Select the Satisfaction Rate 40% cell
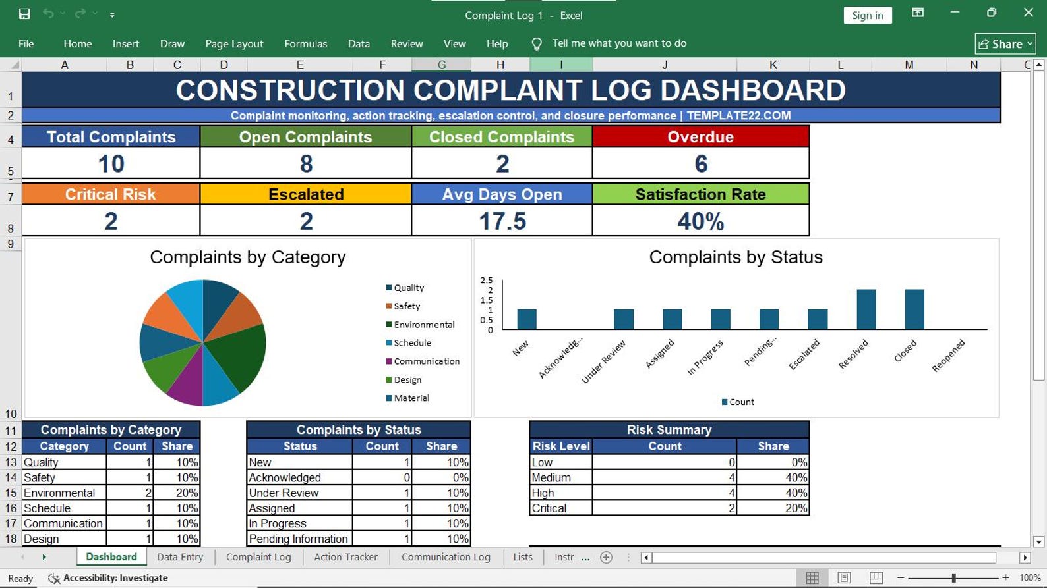This screenshot has height=588, width=1047. pyautogui.click(x=701, y=221)
